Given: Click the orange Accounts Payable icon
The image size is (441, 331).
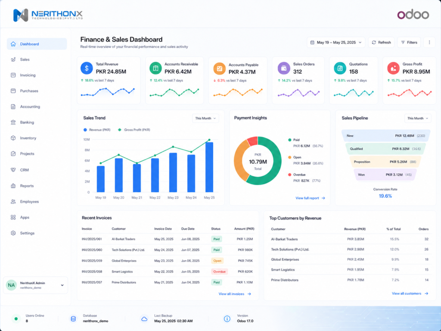Looking at the screenshot, I should tap(219, 69).
